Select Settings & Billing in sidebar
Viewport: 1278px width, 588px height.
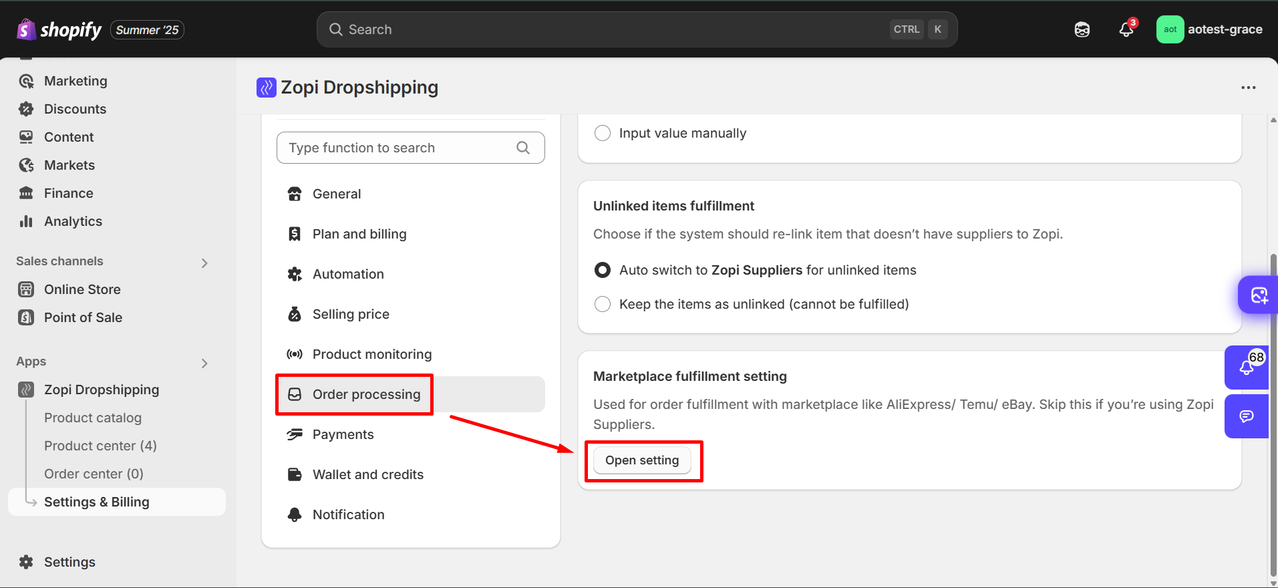[x=117, y=502]
